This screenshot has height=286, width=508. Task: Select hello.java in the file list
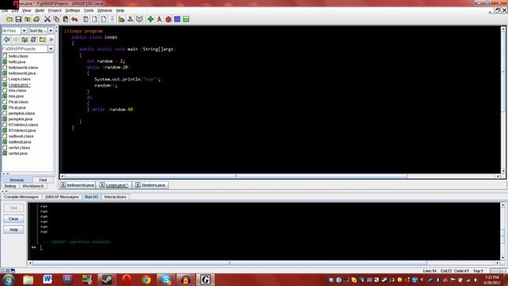click(x=17, y=62)
